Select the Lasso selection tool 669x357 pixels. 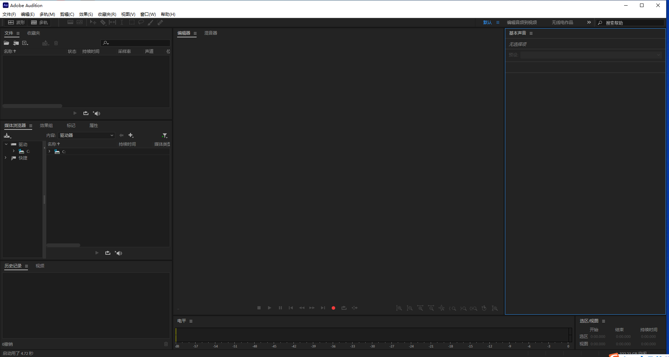[141, 22]
